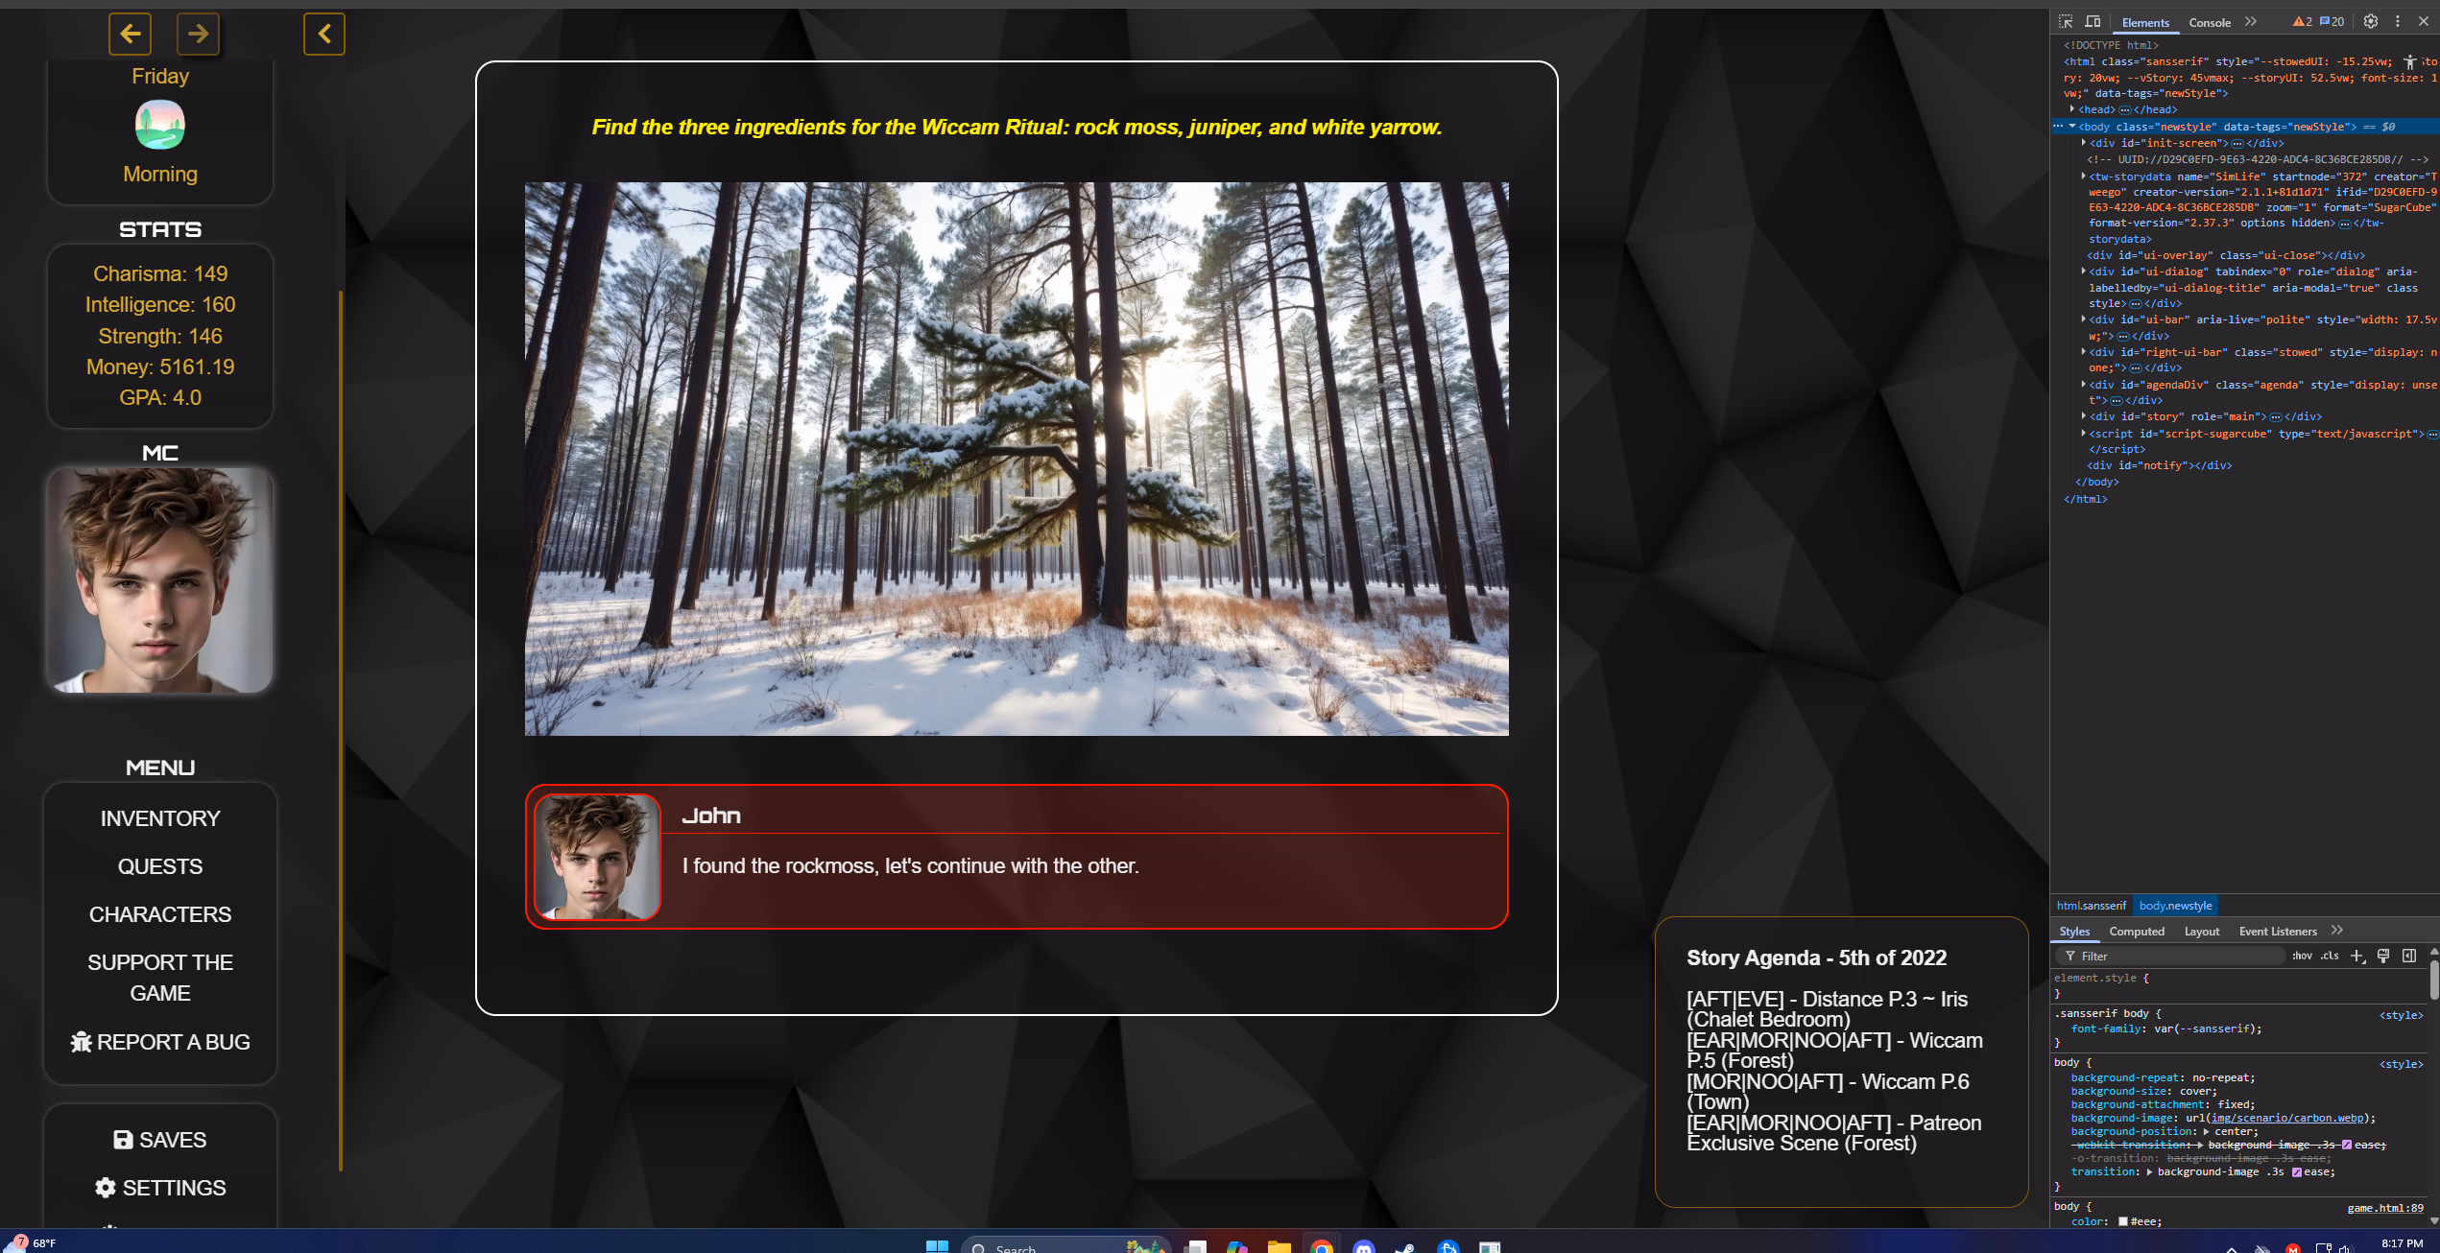Select the inspect element picker icon
Image resolution: width=2440 pixels, height=1253 pixels.
[x=2066, y=22]
